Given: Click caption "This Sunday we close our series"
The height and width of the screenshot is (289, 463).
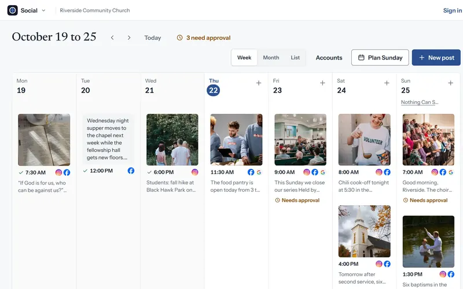Looking at the screenshot, I should pos(299,186).
